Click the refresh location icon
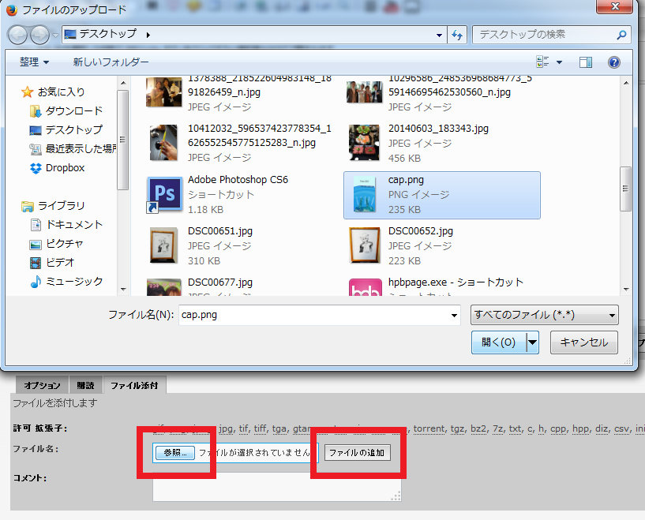Viewport: 645px width, 520px height. click(456, 35)
